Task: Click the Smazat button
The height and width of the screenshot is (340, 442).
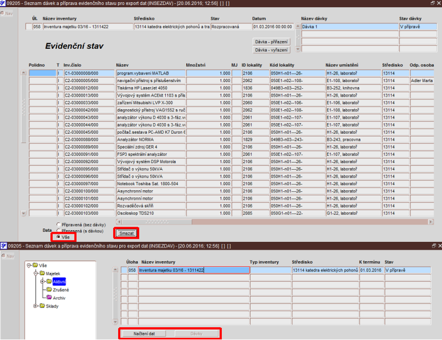Action: pos(127,233)
